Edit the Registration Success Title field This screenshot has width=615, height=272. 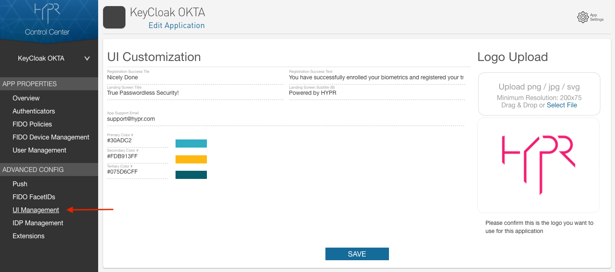[x=195, y=77]
